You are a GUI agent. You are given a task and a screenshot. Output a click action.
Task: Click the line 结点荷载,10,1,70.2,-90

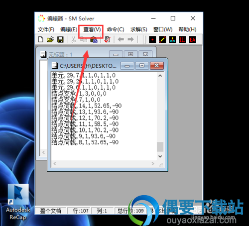[x=85, y=130]
